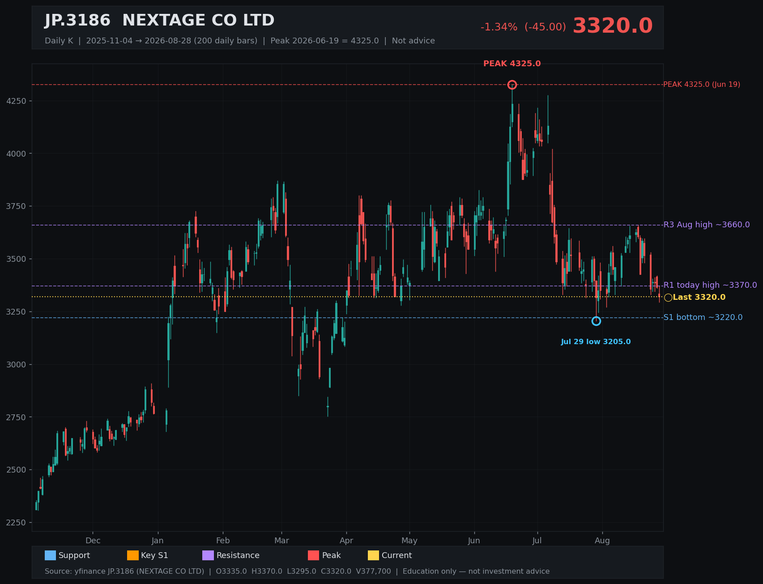Click the 'Last 3320.0' price label

point(699,298)
